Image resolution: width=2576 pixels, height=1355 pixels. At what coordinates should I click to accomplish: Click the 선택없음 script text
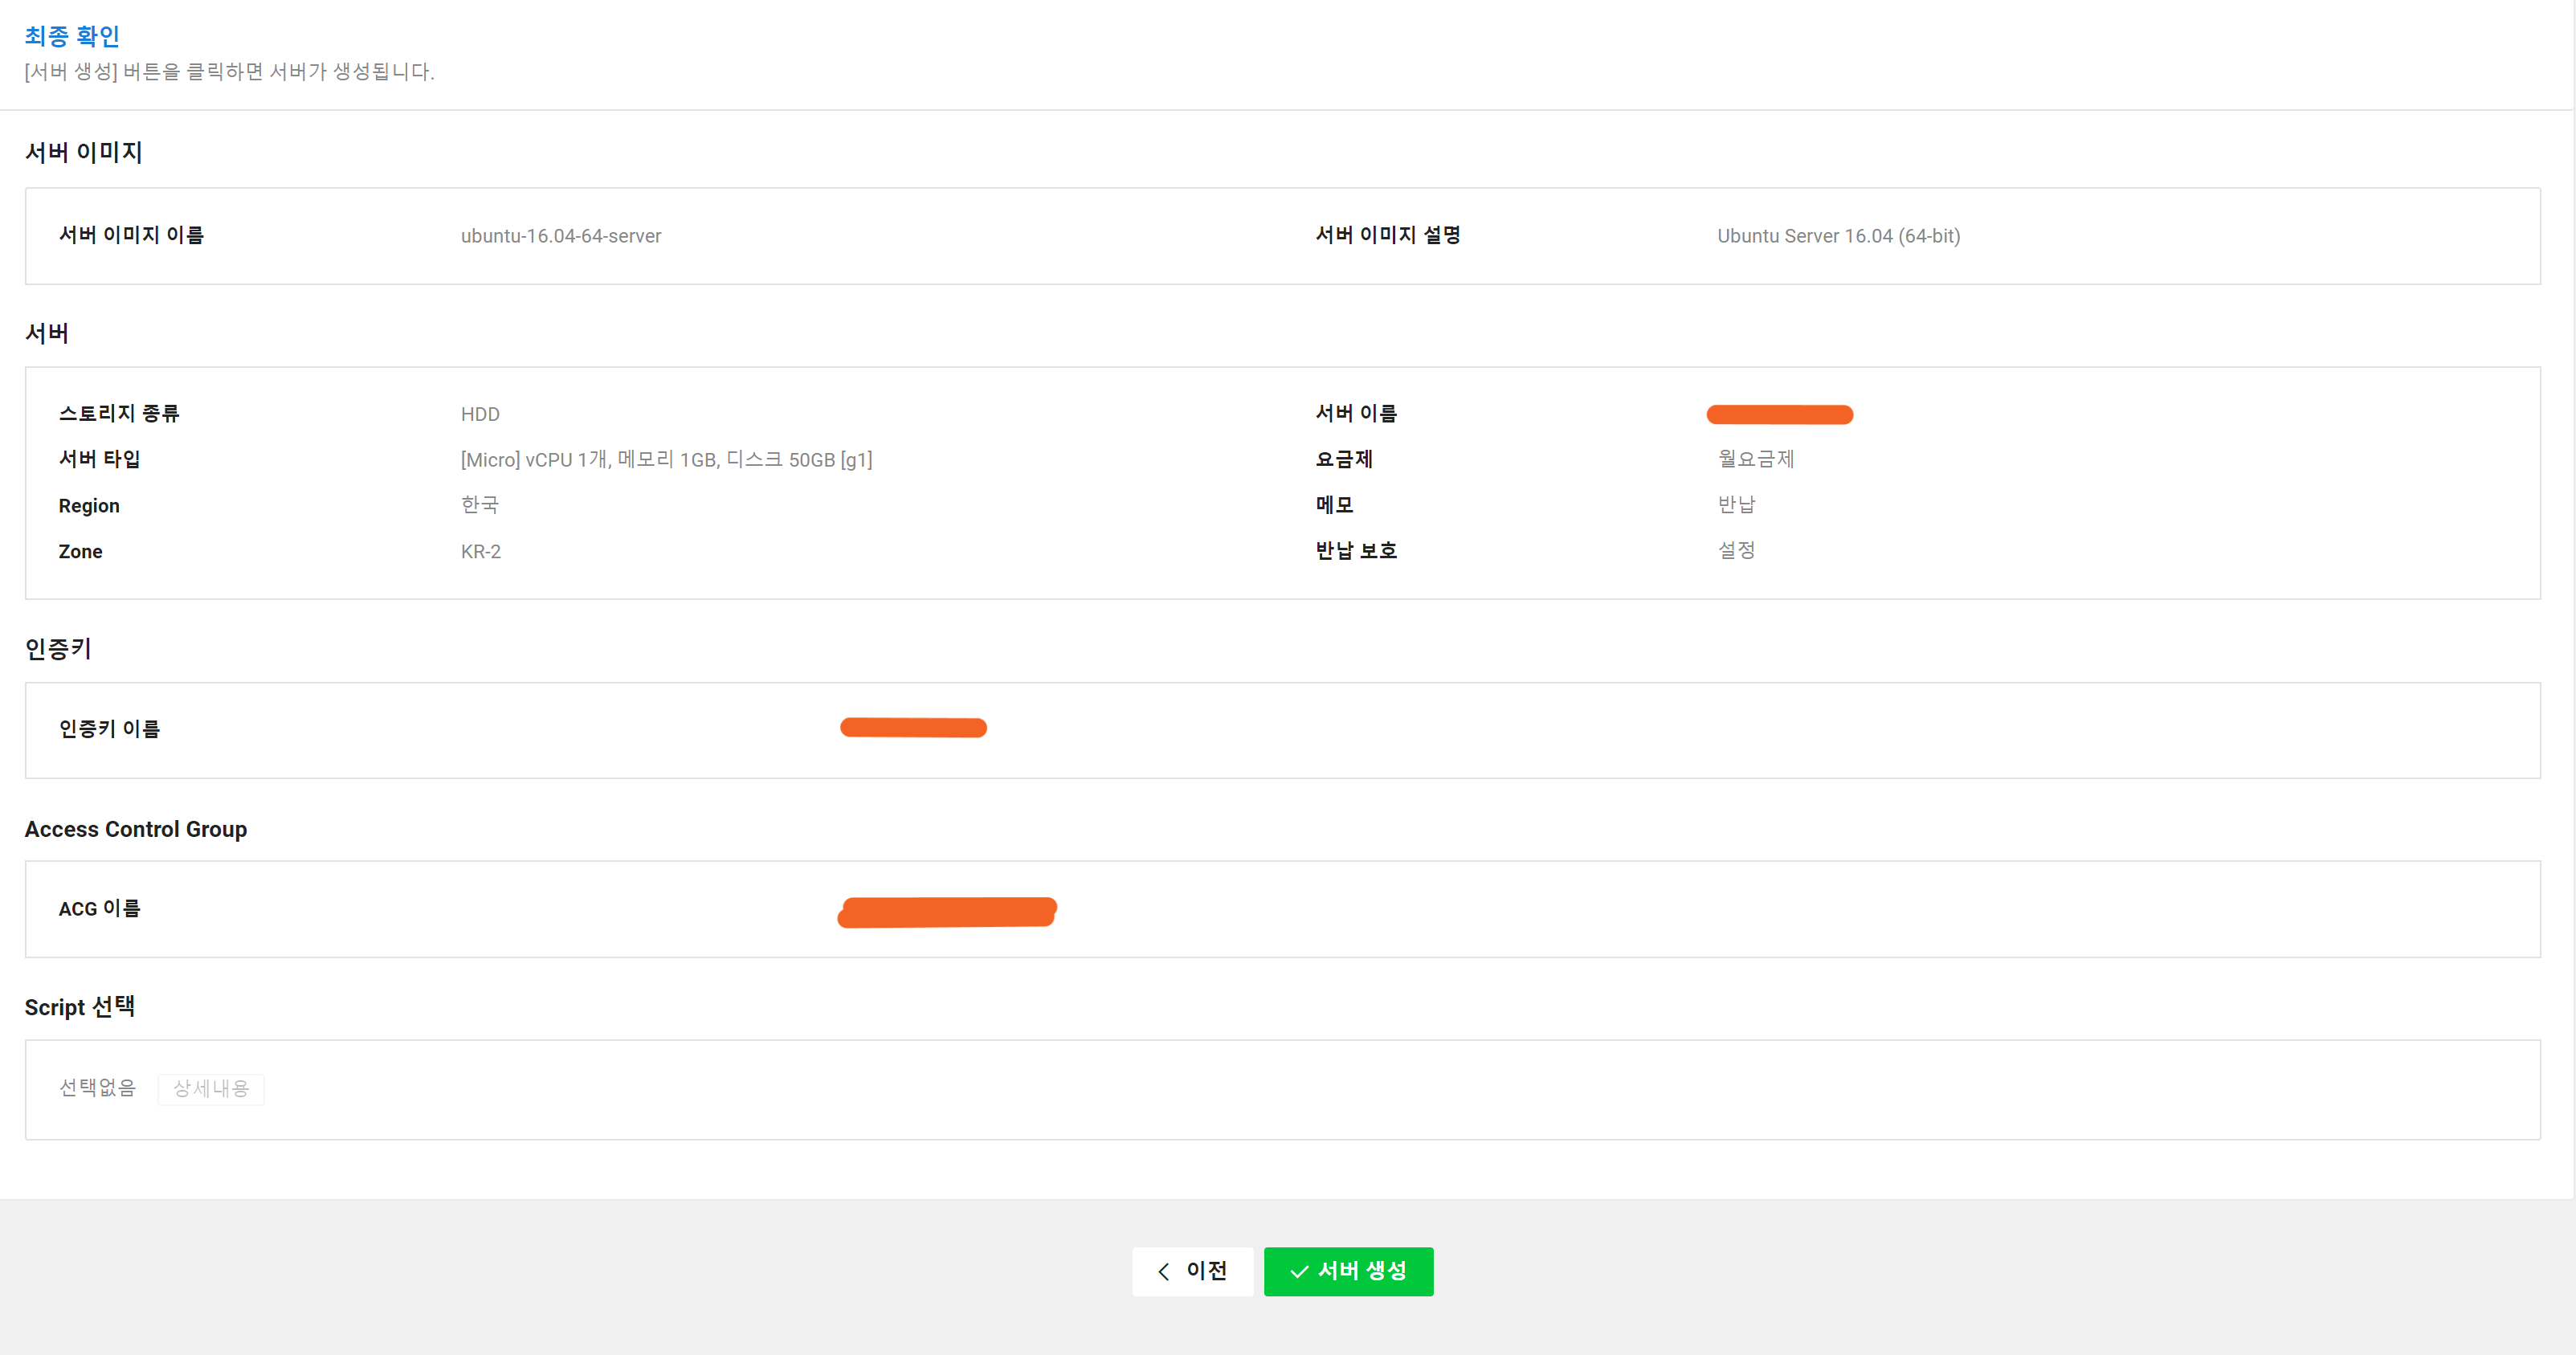97,1087
